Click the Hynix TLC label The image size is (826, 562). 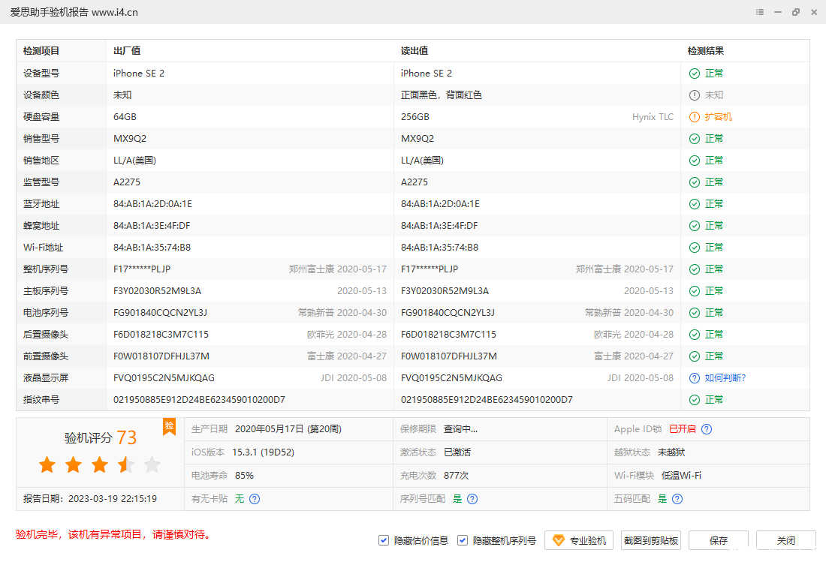point(653,117)
